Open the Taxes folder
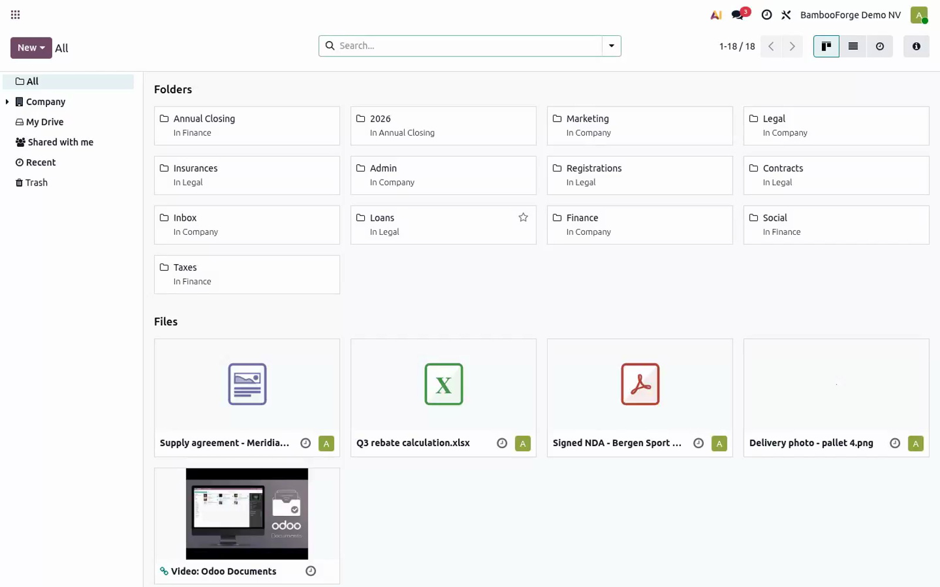Screen dimensions: 940x587 (x=247, y=274)
